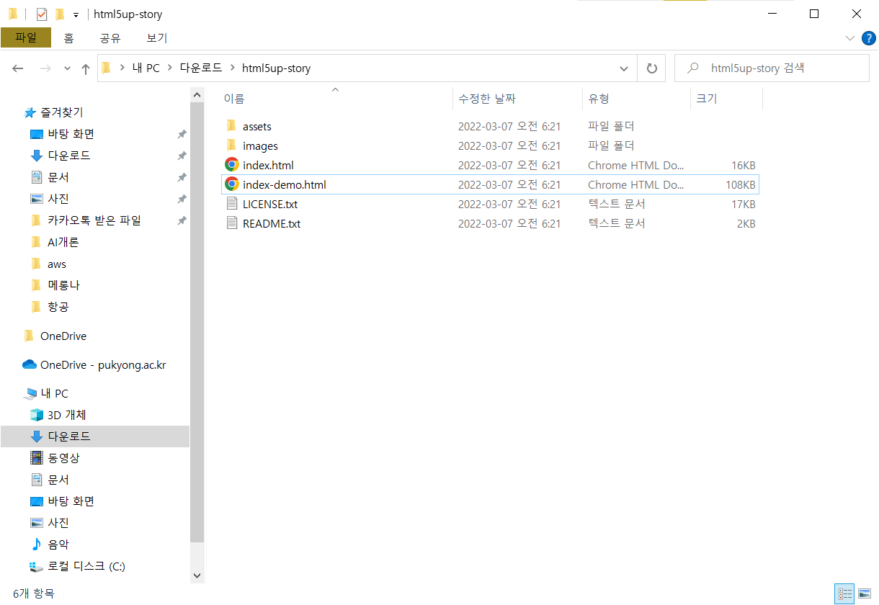The height and width of the screenshot is (605, 879).
Task: Switch to the 홈 ribbon tab
Action: (68, 38)
